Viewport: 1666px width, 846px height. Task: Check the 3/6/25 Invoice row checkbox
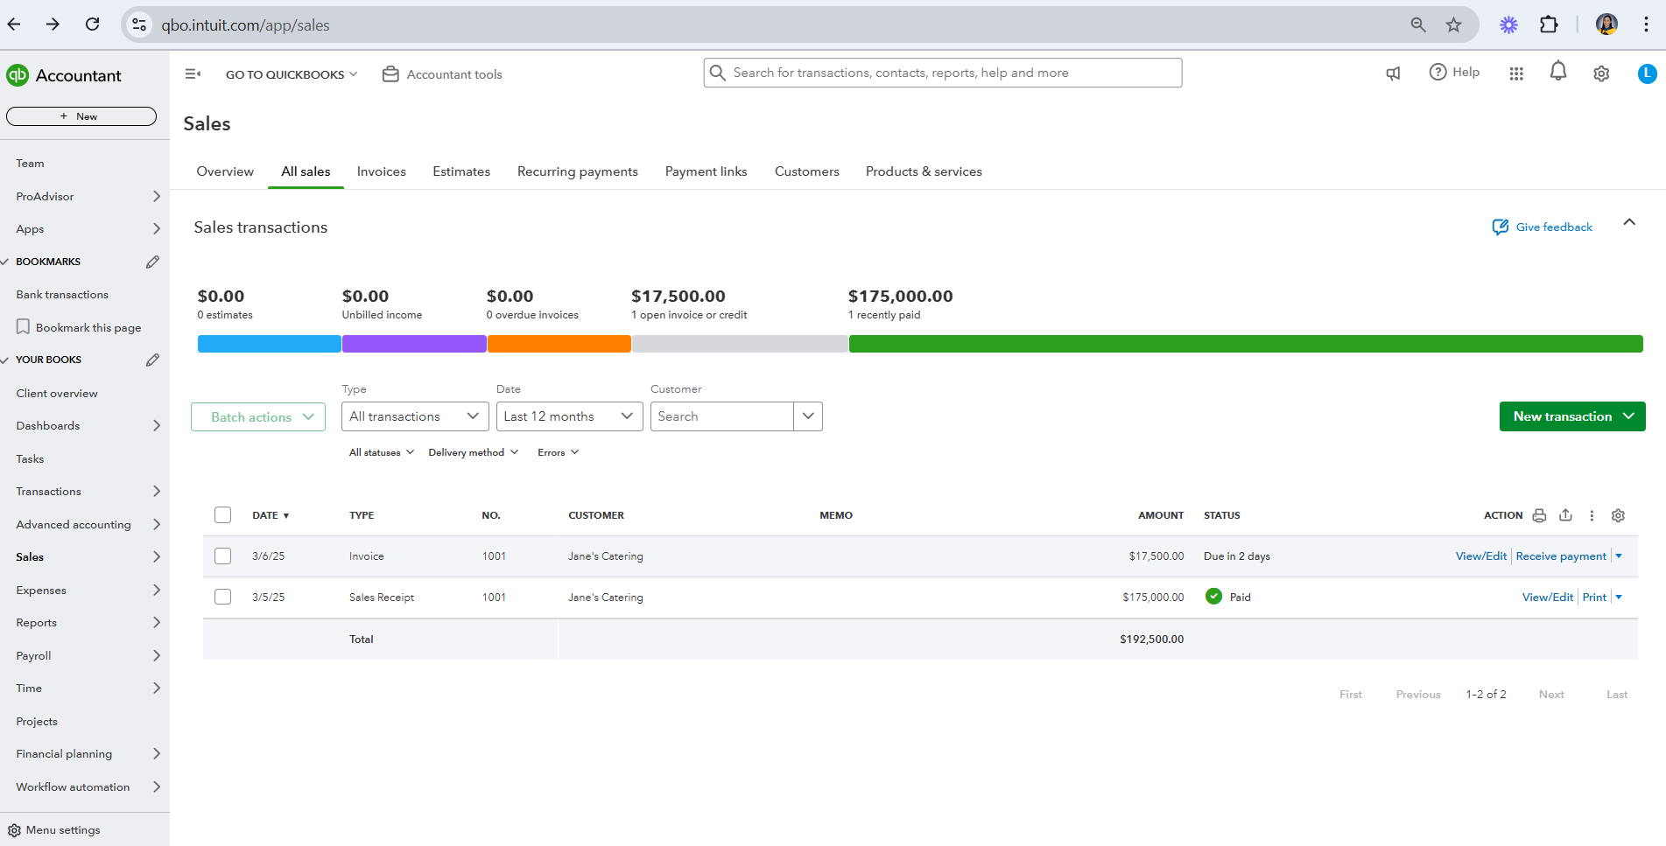[223, 556]
